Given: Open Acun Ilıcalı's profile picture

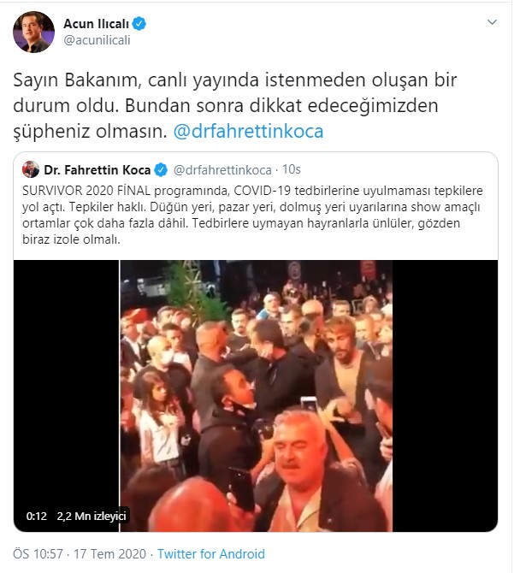Looking at the screenshot, I should click(33, 32).
